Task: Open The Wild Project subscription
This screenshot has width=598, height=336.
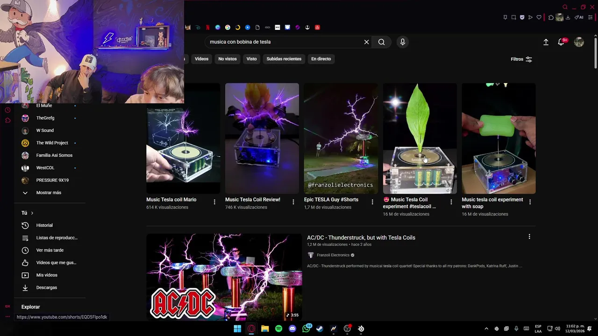Action: (52, 143)
